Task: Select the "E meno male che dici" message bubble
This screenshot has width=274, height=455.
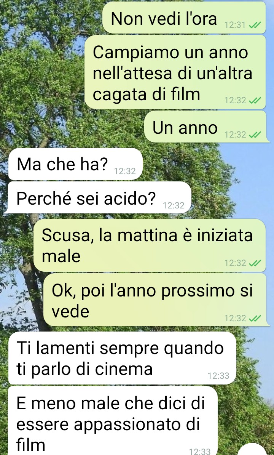Action: pos(113,420)
